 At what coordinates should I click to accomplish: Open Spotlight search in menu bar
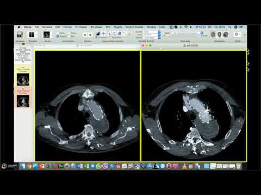pos(229,27)
